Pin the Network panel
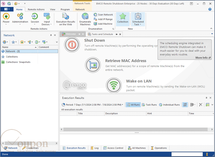 51,35
